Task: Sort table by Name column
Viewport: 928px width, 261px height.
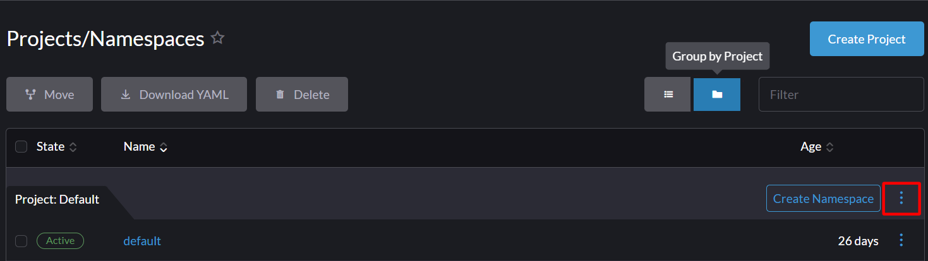Action: click(x=146, y=147)
